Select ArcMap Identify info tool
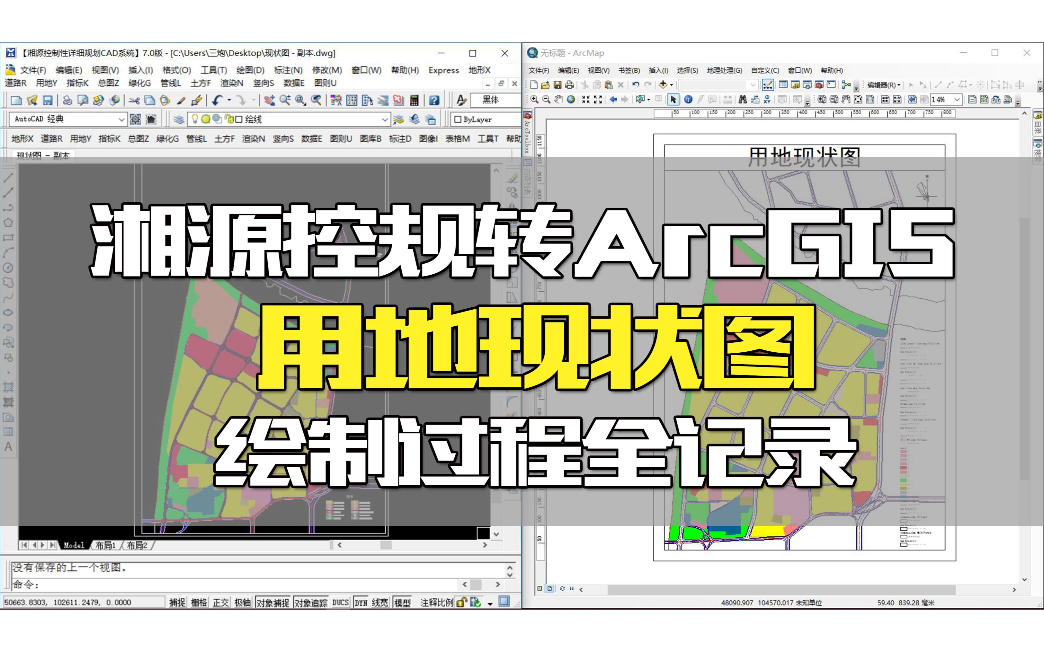Image resolution: width=1044 pixels, height=652 pixels. point(689,100)
